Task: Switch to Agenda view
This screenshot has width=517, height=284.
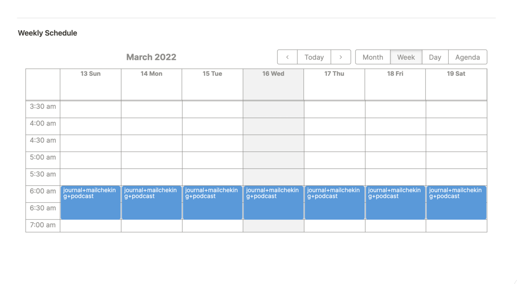Action: (x=467, y=57)
